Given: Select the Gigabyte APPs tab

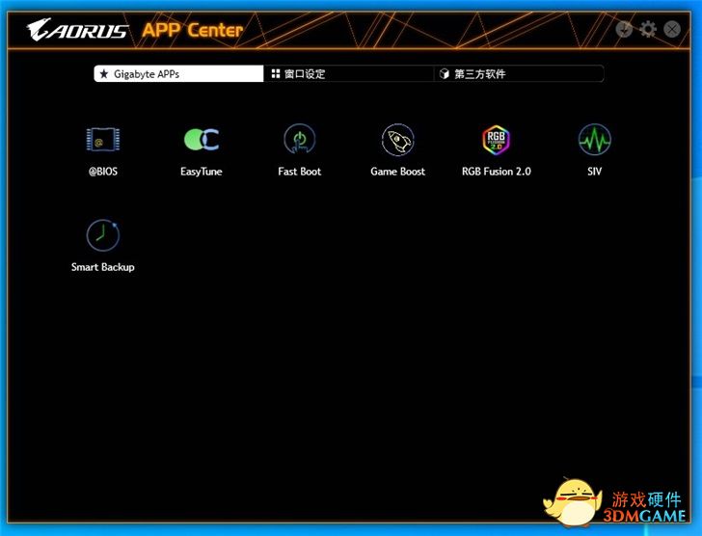Looking at the screenshot, I should click(178, 74).
